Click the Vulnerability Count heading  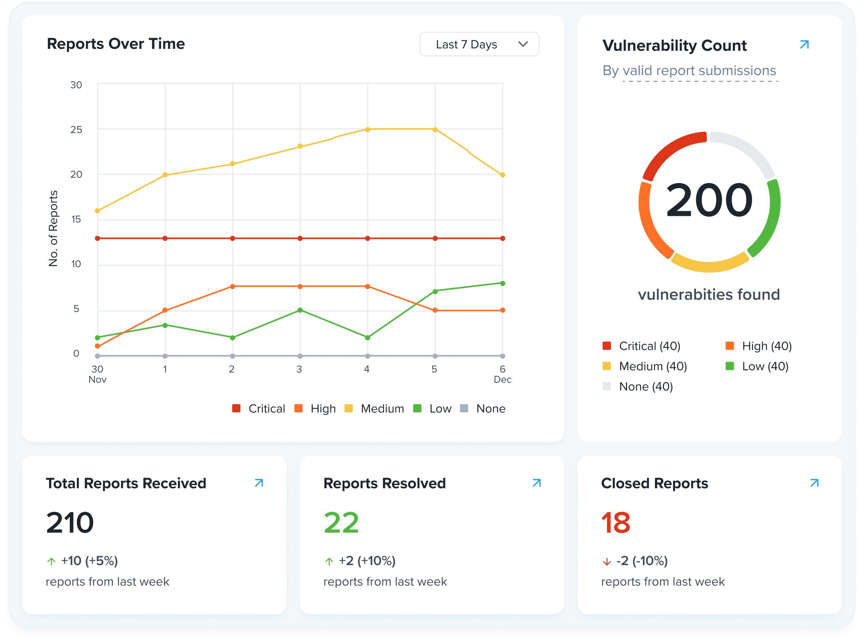pyautogui.click(x=674, y=46)
